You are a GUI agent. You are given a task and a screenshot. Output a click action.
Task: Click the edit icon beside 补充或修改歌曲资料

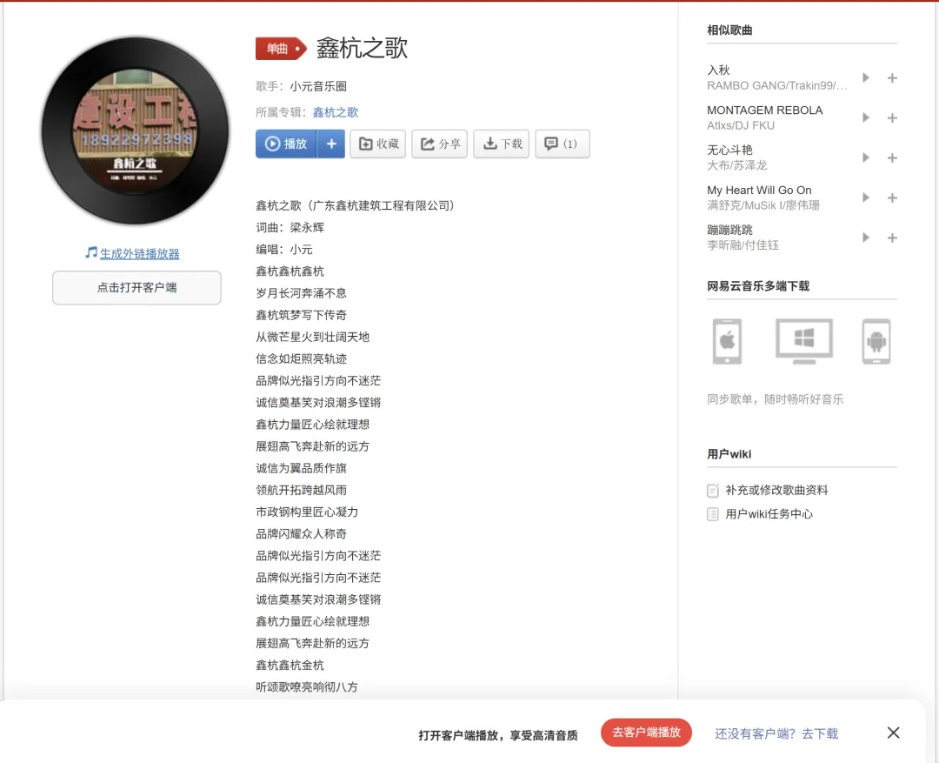(713, 491)
